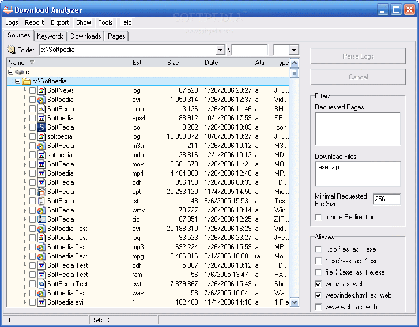Image resolution: width=419 pixels, height=327 pixels.
Task: Click the file list scrollbar thumb
Action: point(294,73)
